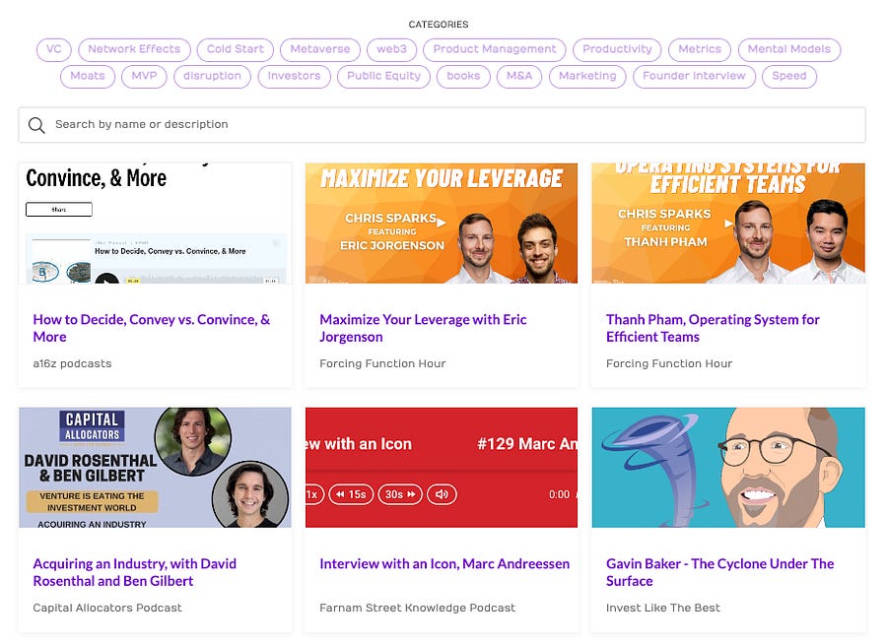Click the a16z podcast thumbnail image

[x=155, y=224]
